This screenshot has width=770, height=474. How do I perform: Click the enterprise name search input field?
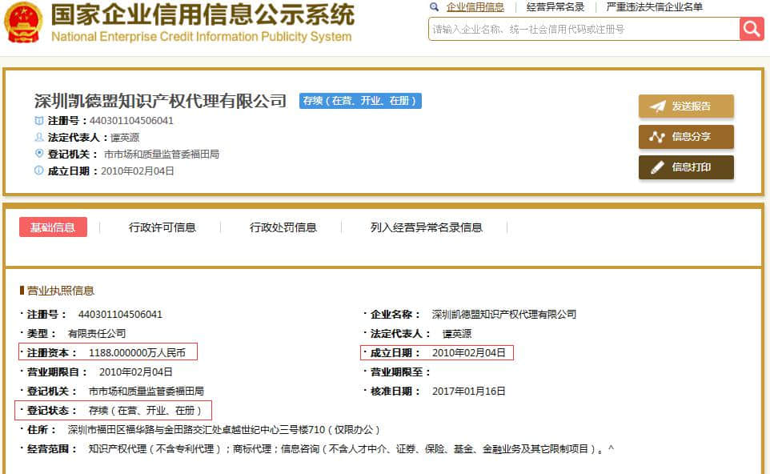point(584,29)
